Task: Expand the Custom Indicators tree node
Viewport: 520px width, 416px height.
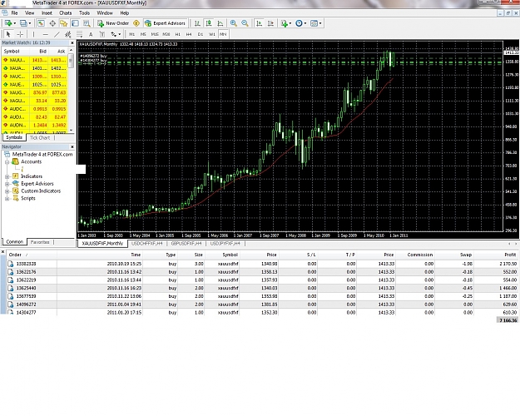Action: (x=7, y=191)
